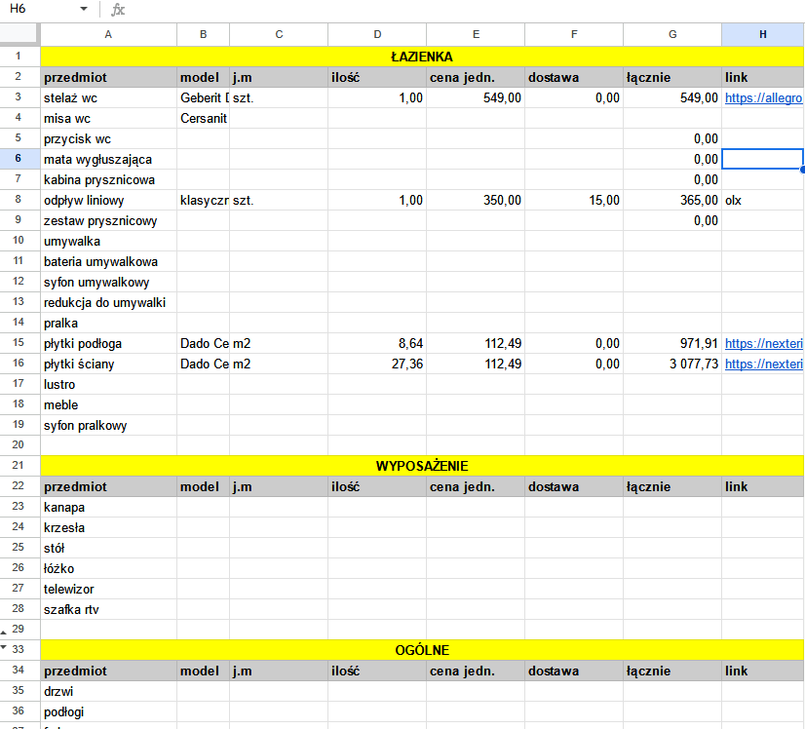Open the allegro link for stelaż wc
805x729 pixels.
[764, 98]
